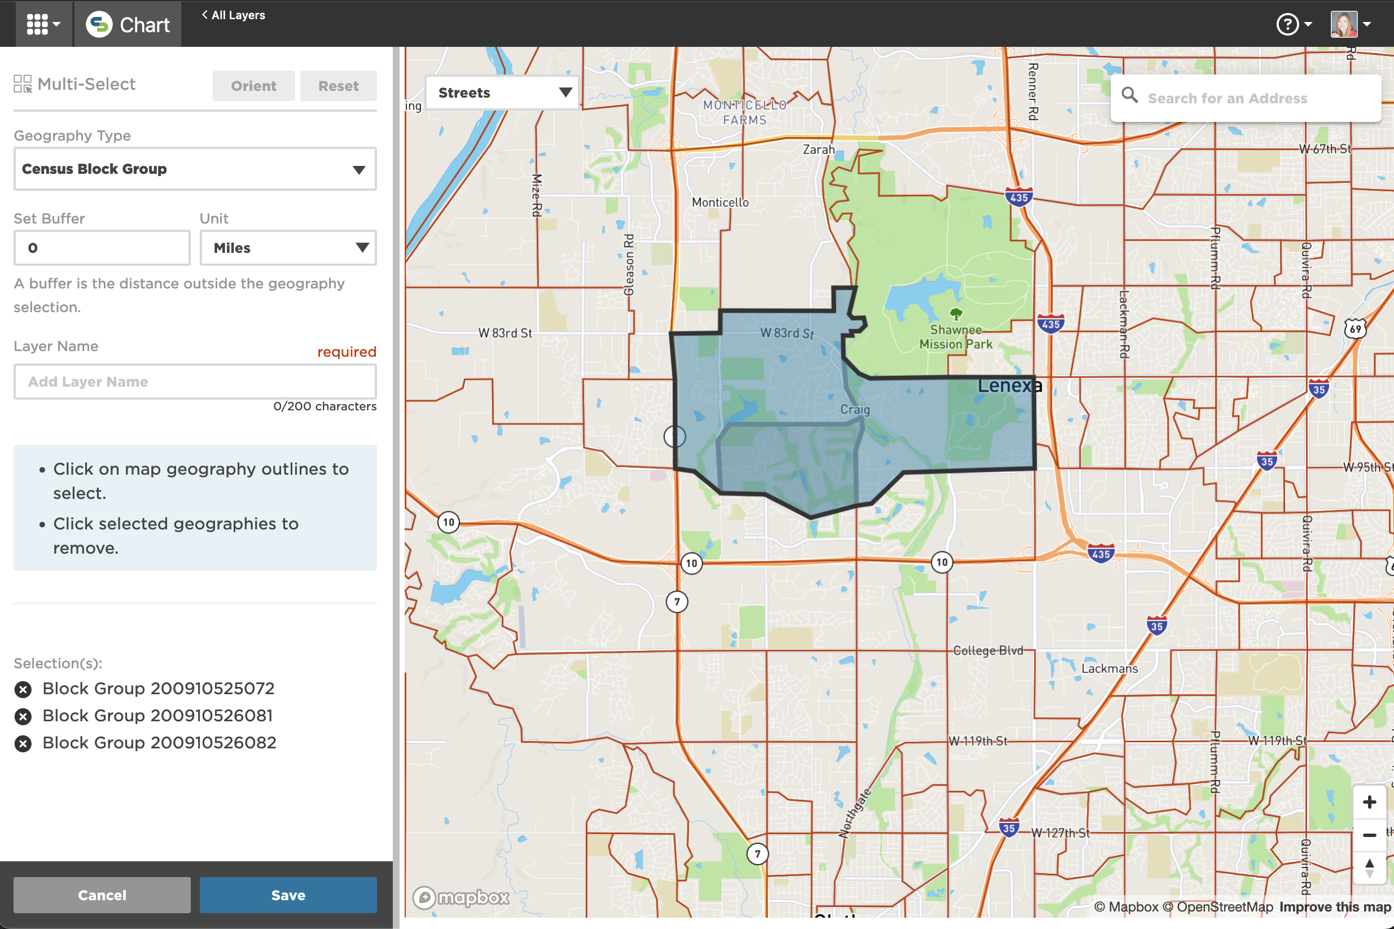Zoom in the map with plus

1369,802
